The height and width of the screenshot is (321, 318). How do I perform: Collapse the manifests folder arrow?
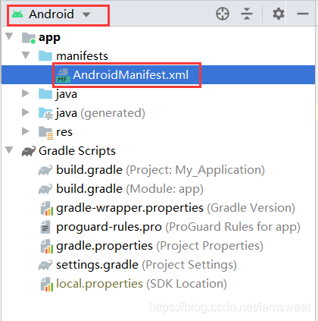coord(26,55)
